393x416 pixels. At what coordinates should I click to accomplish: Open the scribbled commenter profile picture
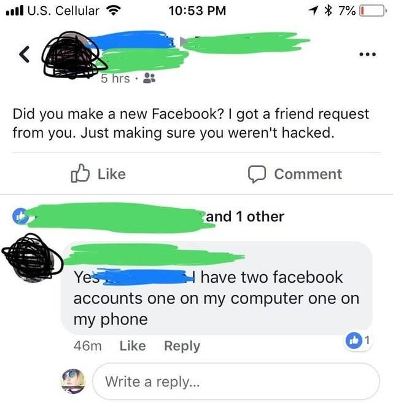pyautogui.click(x=33, y=257)
